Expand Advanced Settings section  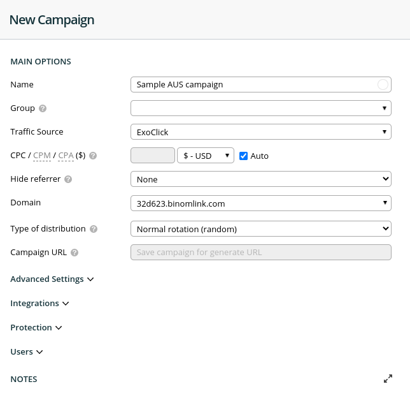point(52,279)
